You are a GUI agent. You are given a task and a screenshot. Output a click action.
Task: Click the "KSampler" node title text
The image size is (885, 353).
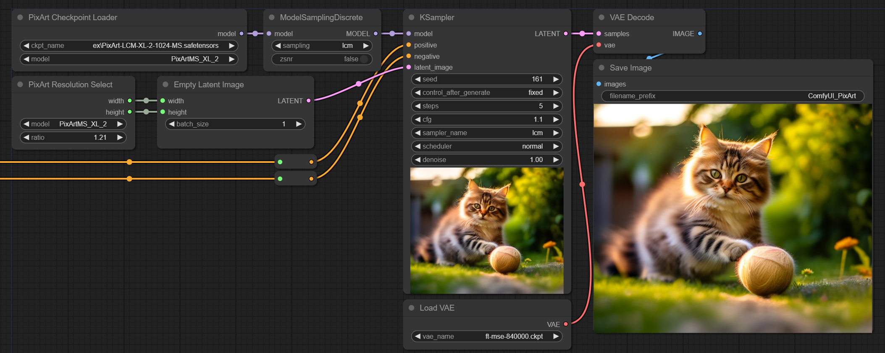pos(437,17)
